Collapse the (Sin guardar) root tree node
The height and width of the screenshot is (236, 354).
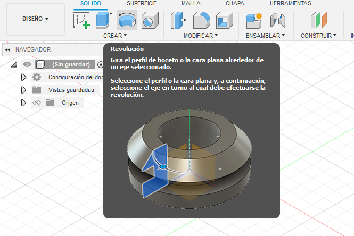14,65
